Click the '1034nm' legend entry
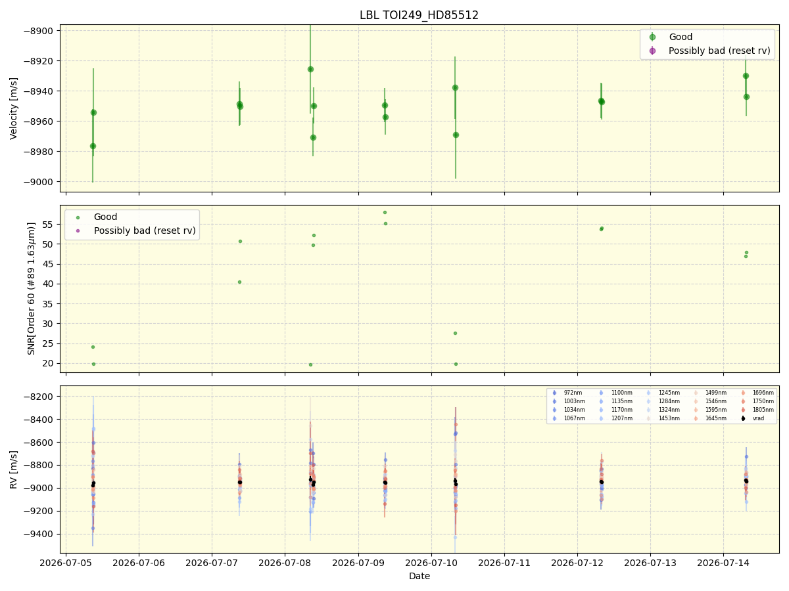Viewport: 789px width, 591px height. click(574, 410)
